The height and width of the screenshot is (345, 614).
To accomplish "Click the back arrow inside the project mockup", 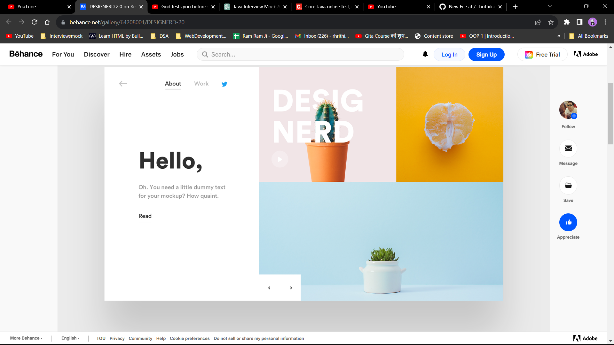I will click(x=123, y=84).
